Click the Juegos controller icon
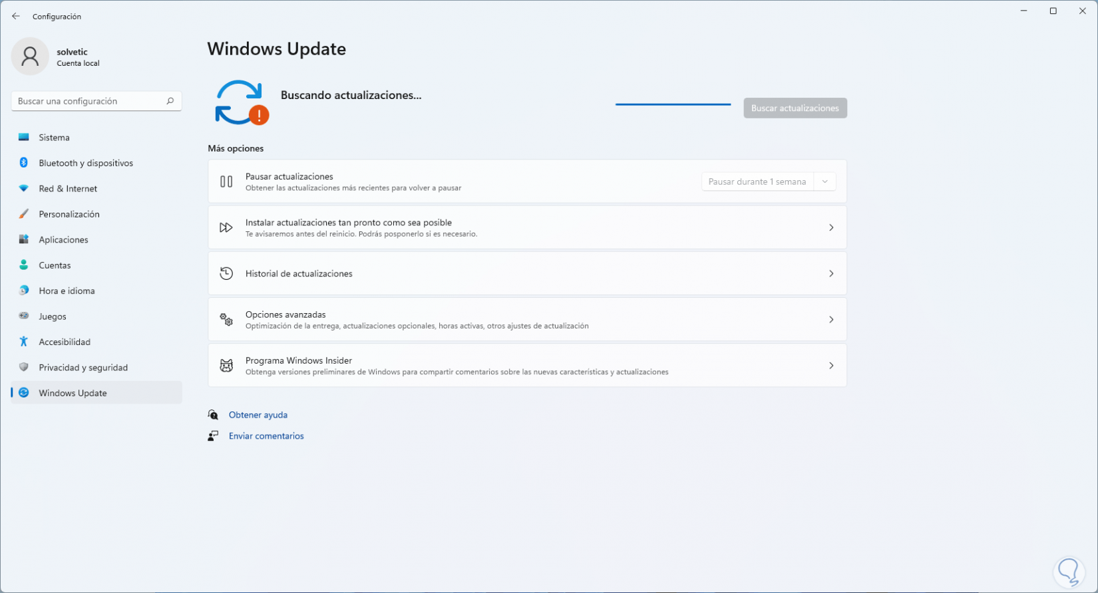 click(24, 316)
